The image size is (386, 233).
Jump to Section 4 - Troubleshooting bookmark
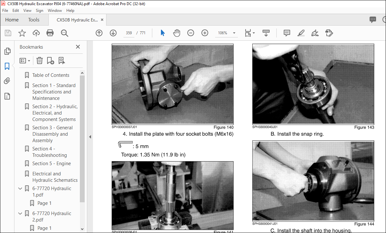49,152
